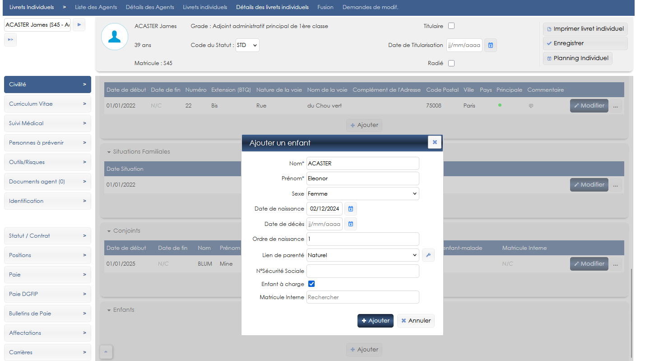Image resolution: width=645 pixels, height=361 pixels.
Task: Open the Sexe dropdown
Action: [362, 194]
